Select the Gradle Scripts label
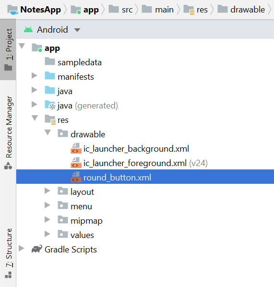The height and width of the screenshot is (287, 274). pos(71,250)
